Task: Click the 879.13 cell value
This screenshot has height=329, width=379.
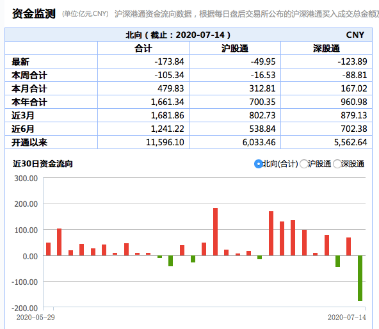Action: 354,115
